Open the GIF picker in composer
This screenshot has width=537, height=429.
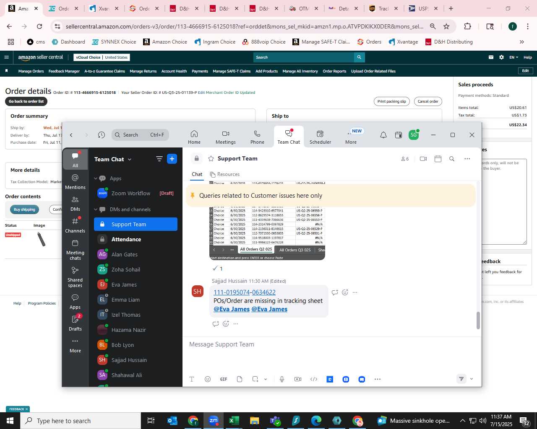(224, 379)
